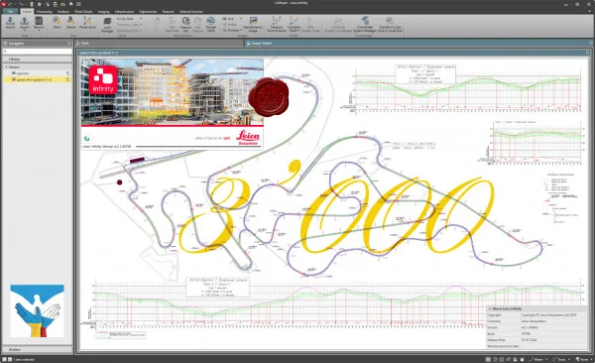
Task: Click the Navigator panel collapse icon
Action: click(5, 44)
